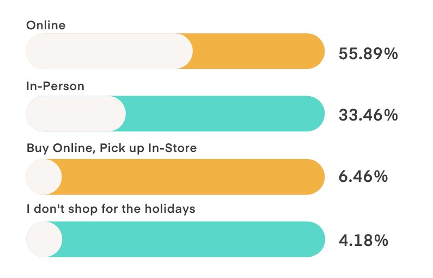This screenshot has height=278, width=433.
Task: Select the 55.89% value text
Action: (x=368, y=54)
